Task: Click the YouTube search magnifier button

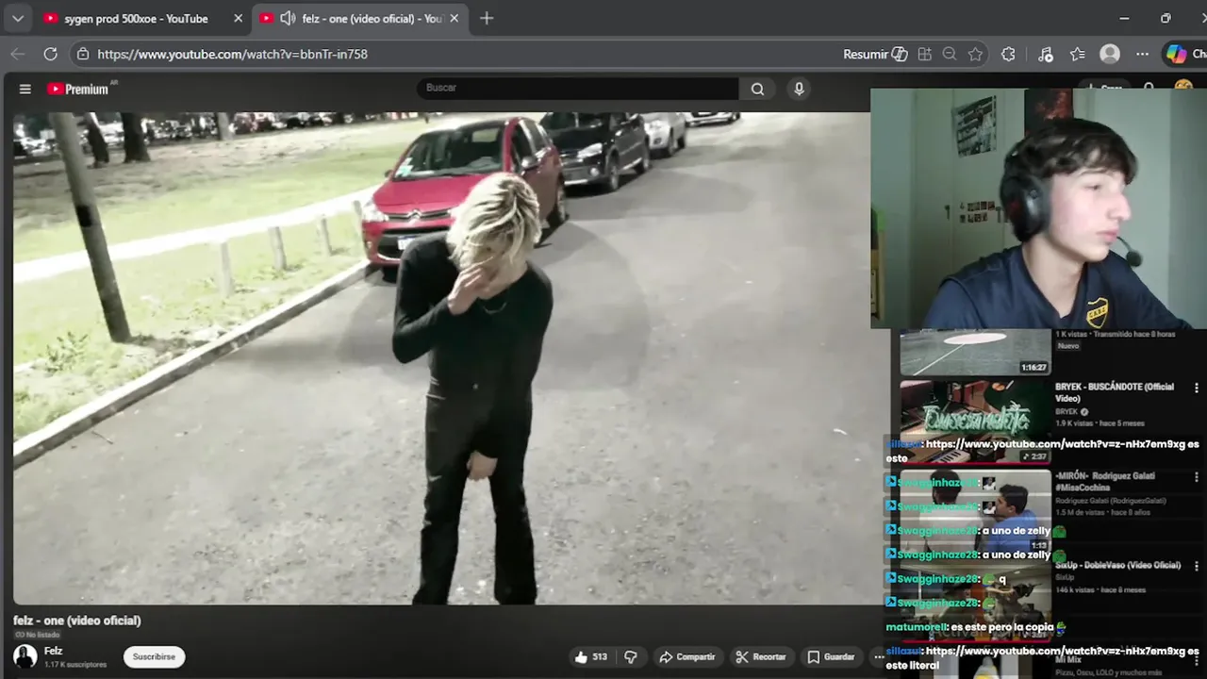Action: [757, 89]
